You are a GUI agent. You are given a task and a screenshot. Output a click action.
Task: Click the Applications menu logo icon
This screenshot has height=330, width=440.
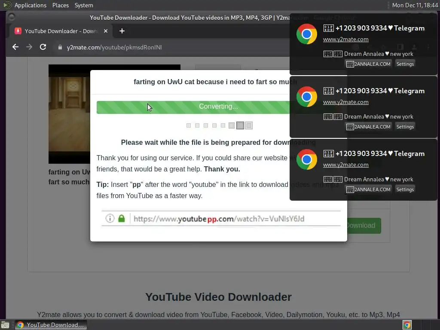pos(7,5)
